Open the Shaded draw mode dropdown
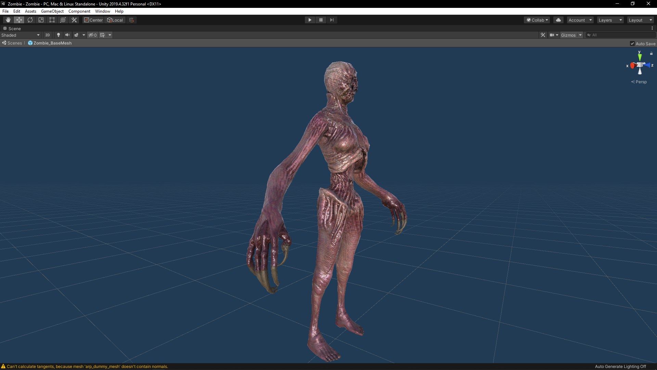Image resolution: width=657 pixels, height=370 pixels. [21, 35]
